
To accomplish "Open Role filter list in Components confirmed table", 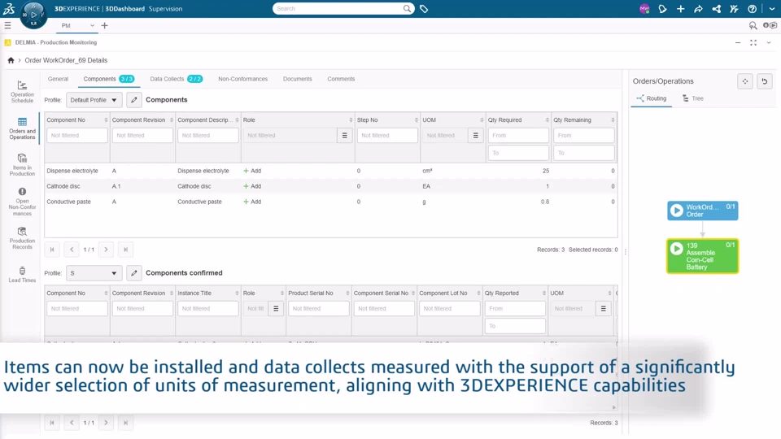I will [276, 309].
